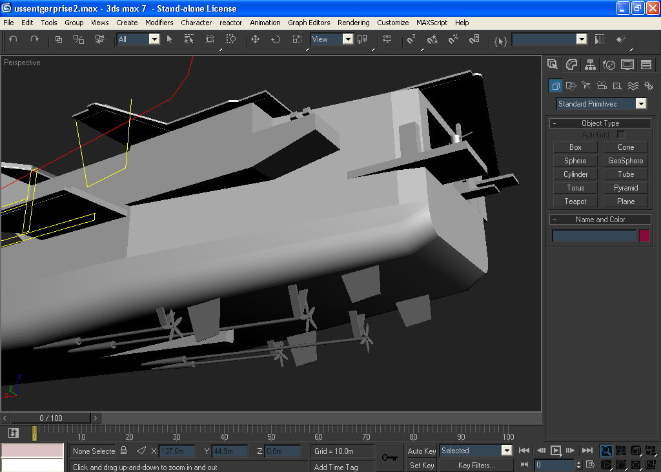
Task: Click the object color swatch
Action: pos(644,236)
